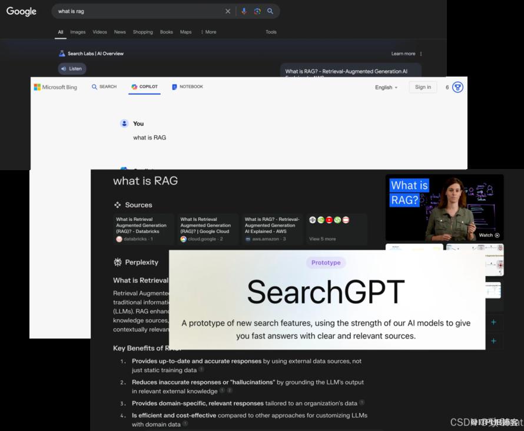The width and height of the screenshot is (524, 431).
Task: Open AI Overview three-dot options
Action: pos(421,54)
